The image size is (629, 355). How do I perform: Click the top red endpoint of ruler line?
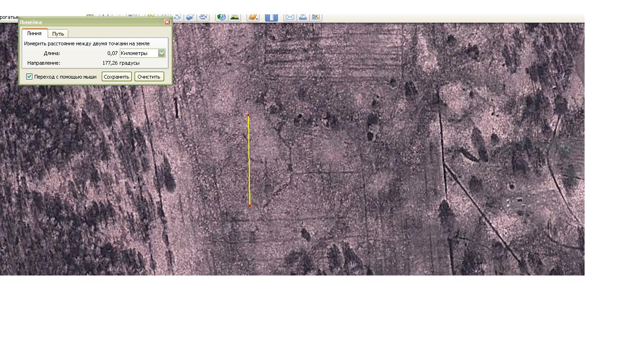(x=248, y=115)
